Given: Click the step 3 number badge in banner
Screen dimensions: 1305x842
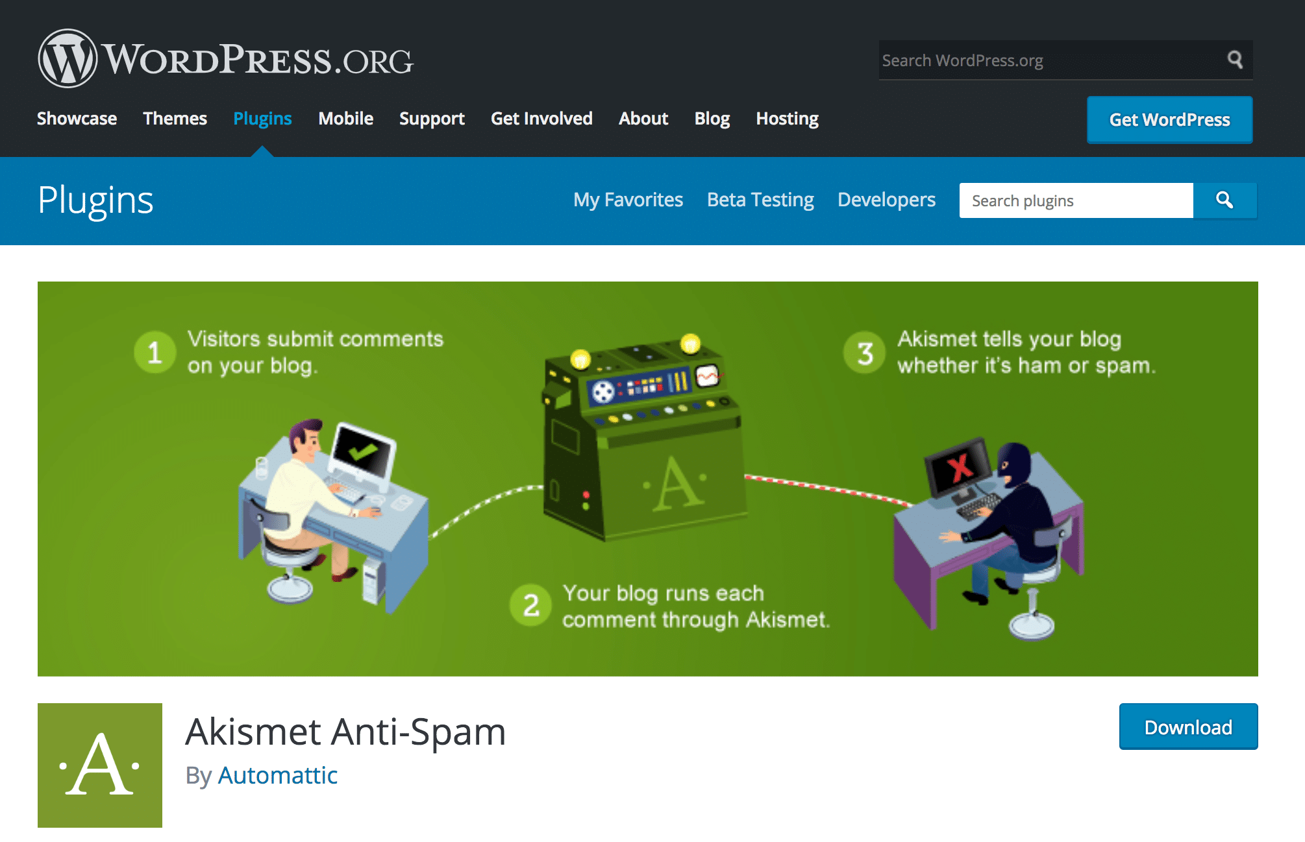Looking at the screenshot, I should 864,353.
